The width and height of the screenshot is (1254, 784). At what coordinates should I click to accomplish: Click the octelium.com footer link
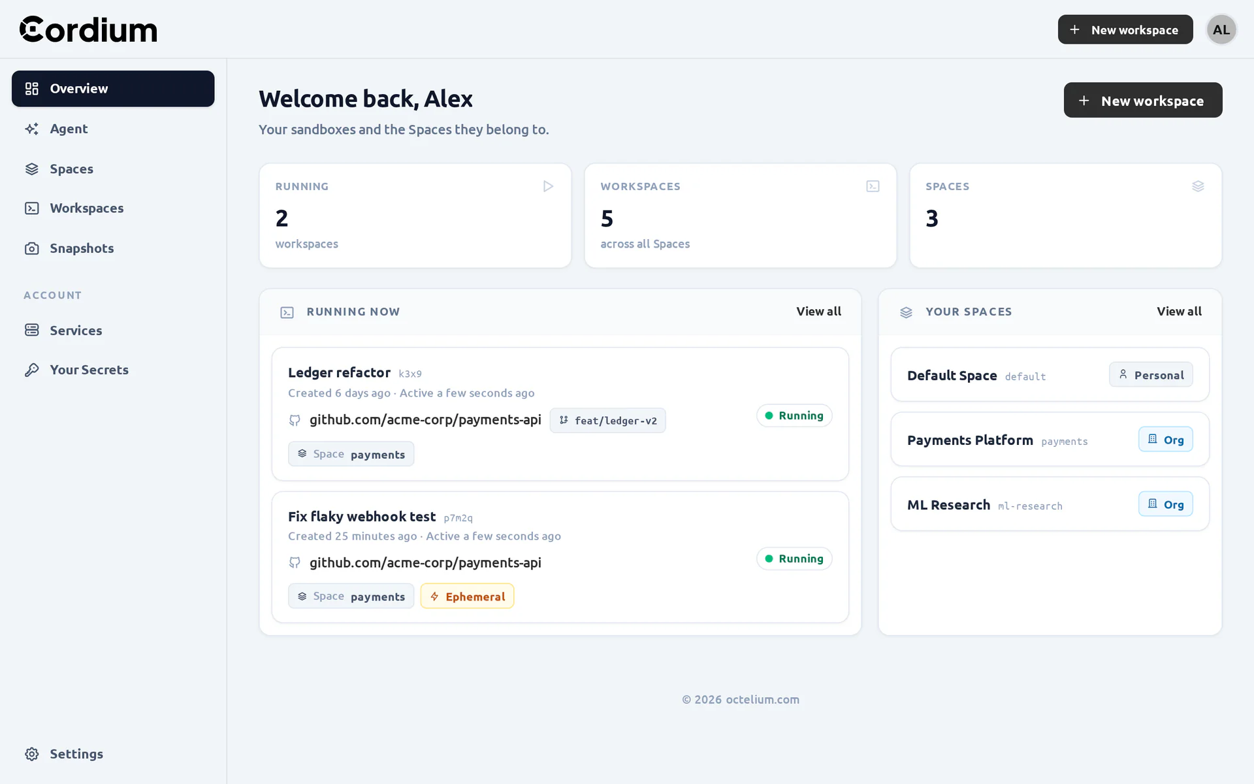coord(762,700)
